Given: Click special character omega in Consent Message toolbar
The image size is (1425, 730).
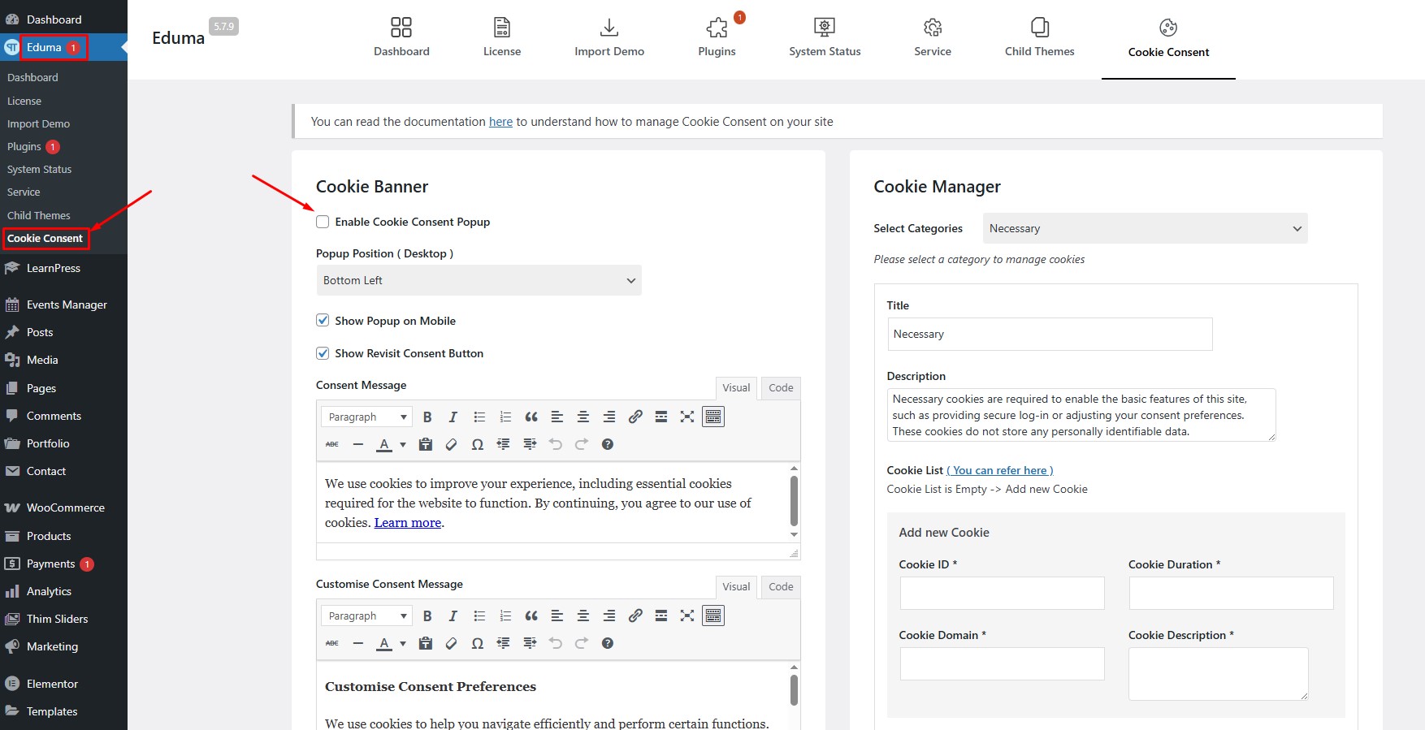Looking at the screenshot, I should coord(478,444).
